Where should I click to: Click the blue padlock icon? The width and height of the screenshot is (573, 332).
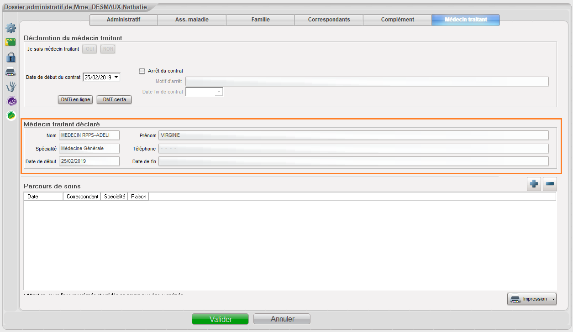click(x=11, y=57)
